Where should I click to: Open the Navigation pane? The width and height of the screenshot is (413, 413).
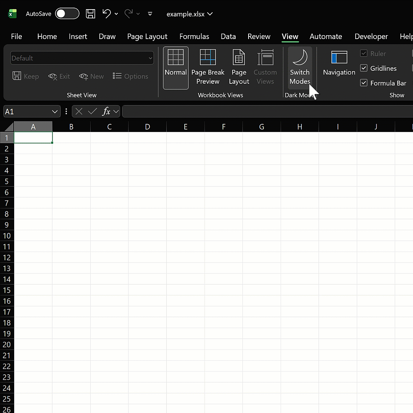[339, 63]
